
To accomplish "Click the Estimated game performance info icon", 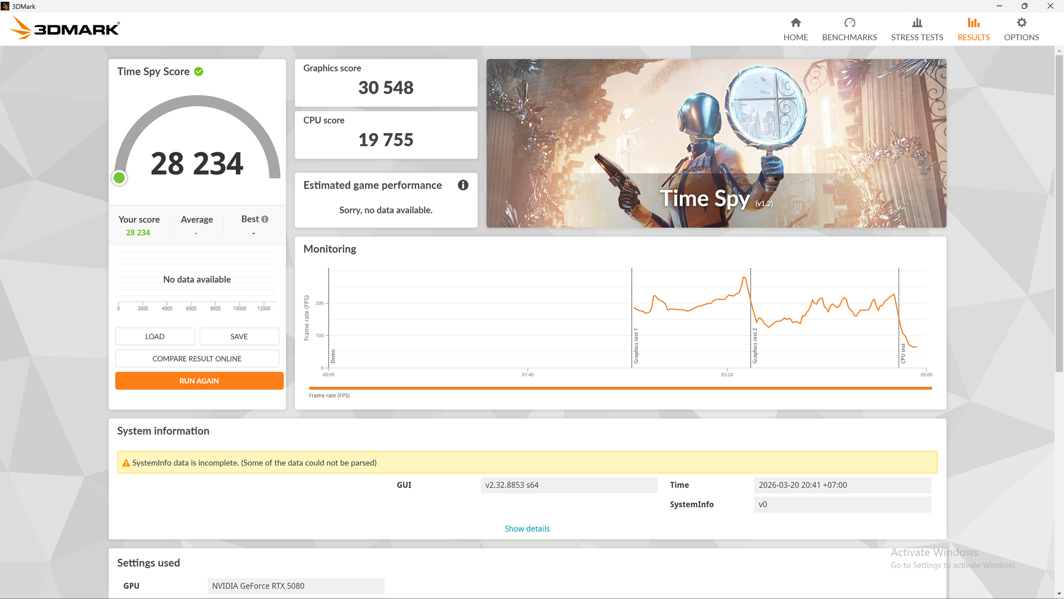I will 463,185.
